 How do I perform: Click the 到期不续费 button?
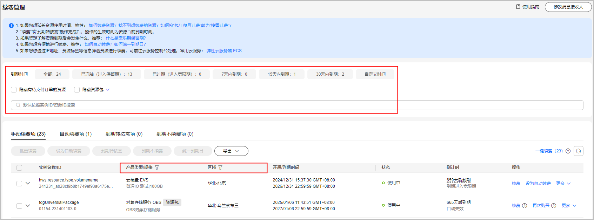tap(152, 151)
